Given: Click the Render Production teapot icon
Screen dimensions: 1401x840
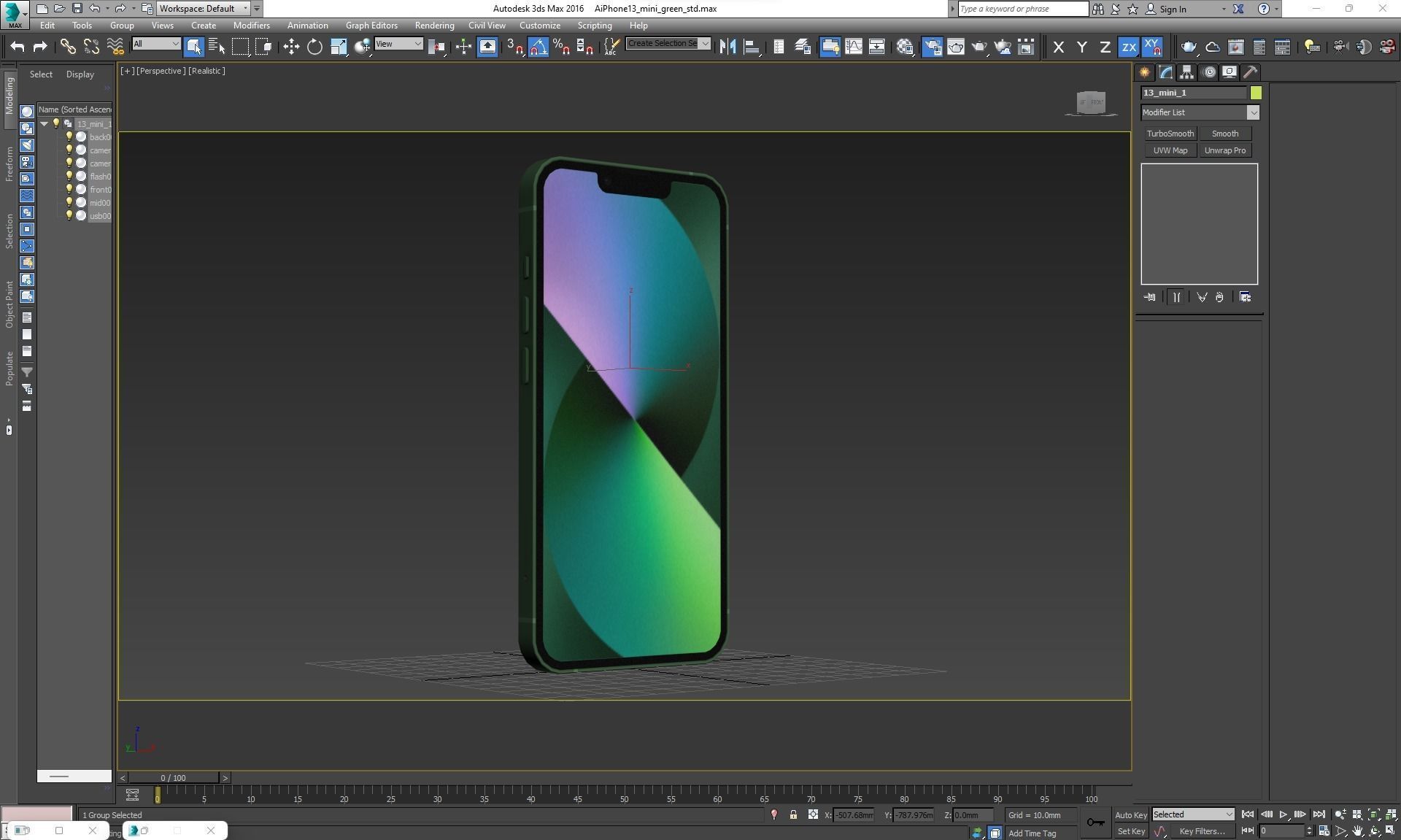Looking at the screenshot, I should [x=979, y=47].
